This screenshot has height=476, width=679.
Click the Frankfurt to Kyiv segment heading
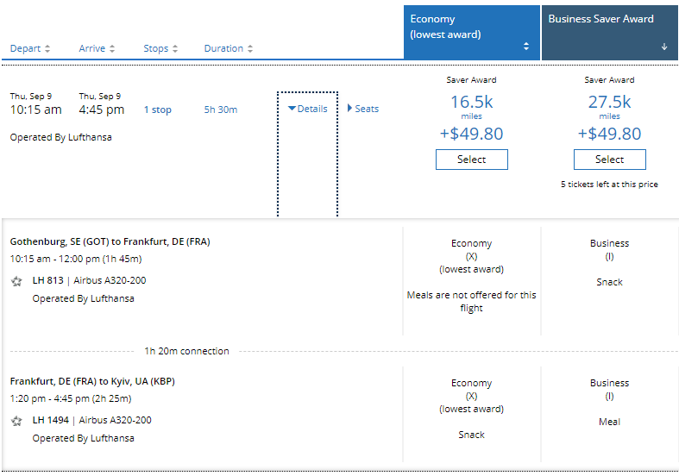[92, 381]
